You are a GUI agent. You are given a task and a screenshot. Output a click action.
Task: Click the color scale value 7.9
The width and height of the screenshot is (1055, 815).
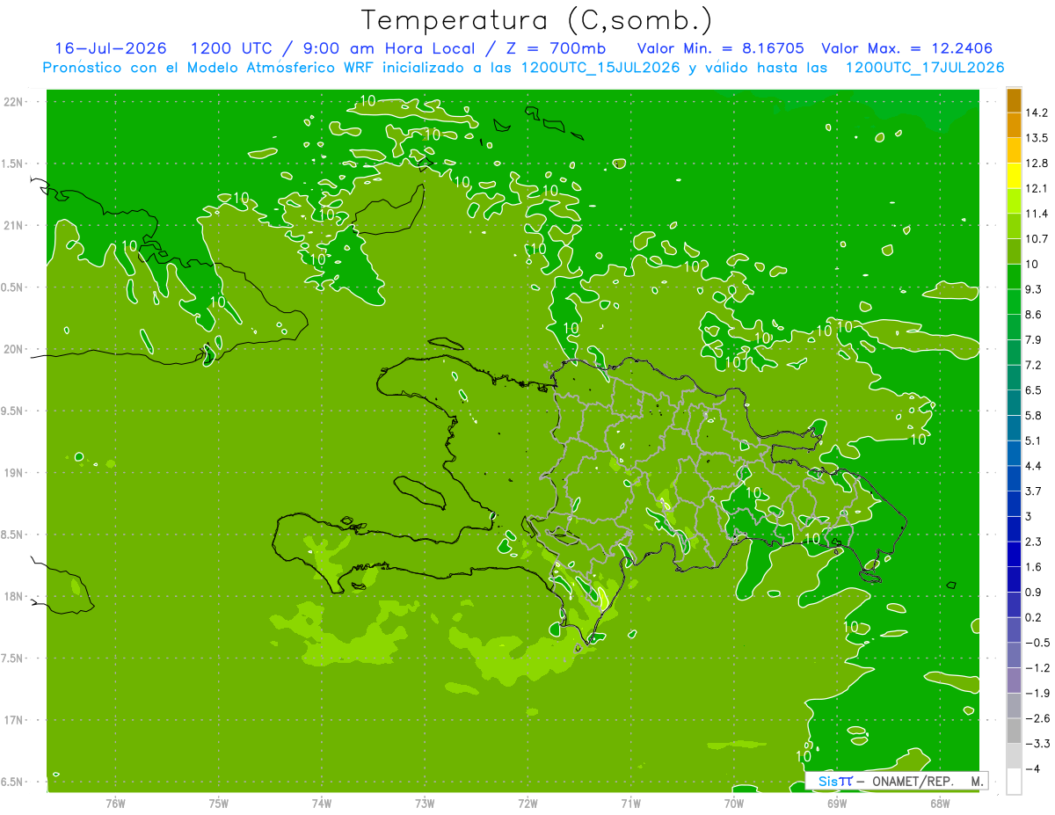pyautogui.click(x=1034, y=339)
